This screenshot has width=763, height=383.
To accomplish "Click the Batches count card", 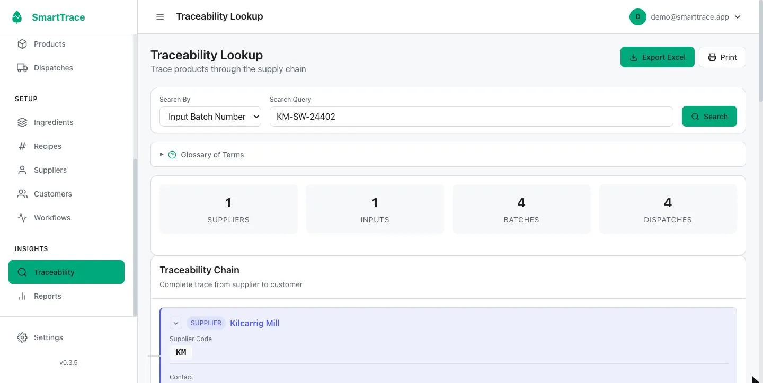I will coord(521,209).
